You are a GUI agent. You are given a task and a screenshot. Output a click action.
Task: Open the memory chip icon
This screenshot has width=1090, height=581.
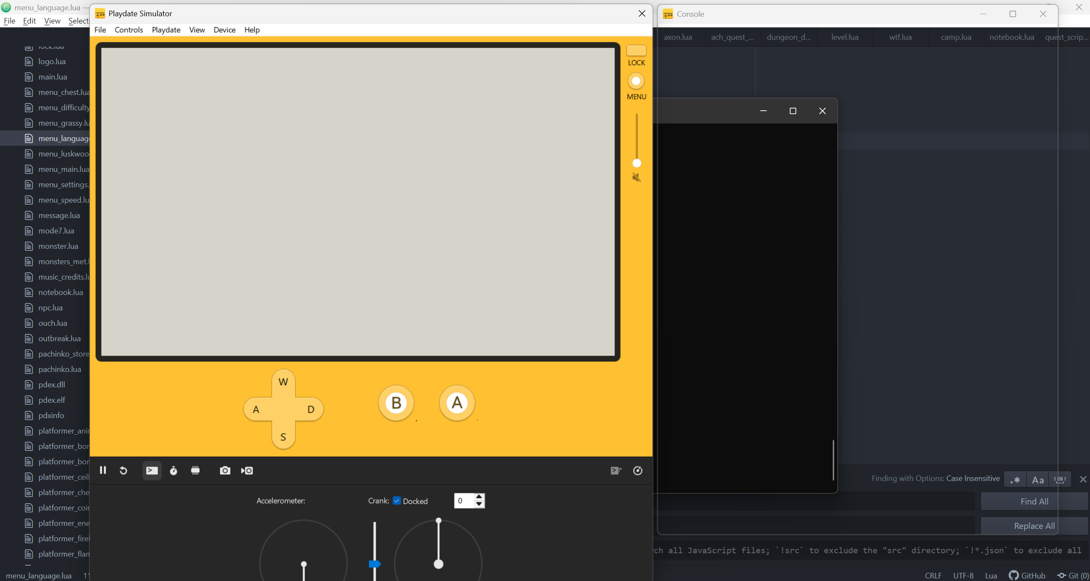[x=195, y=470]
